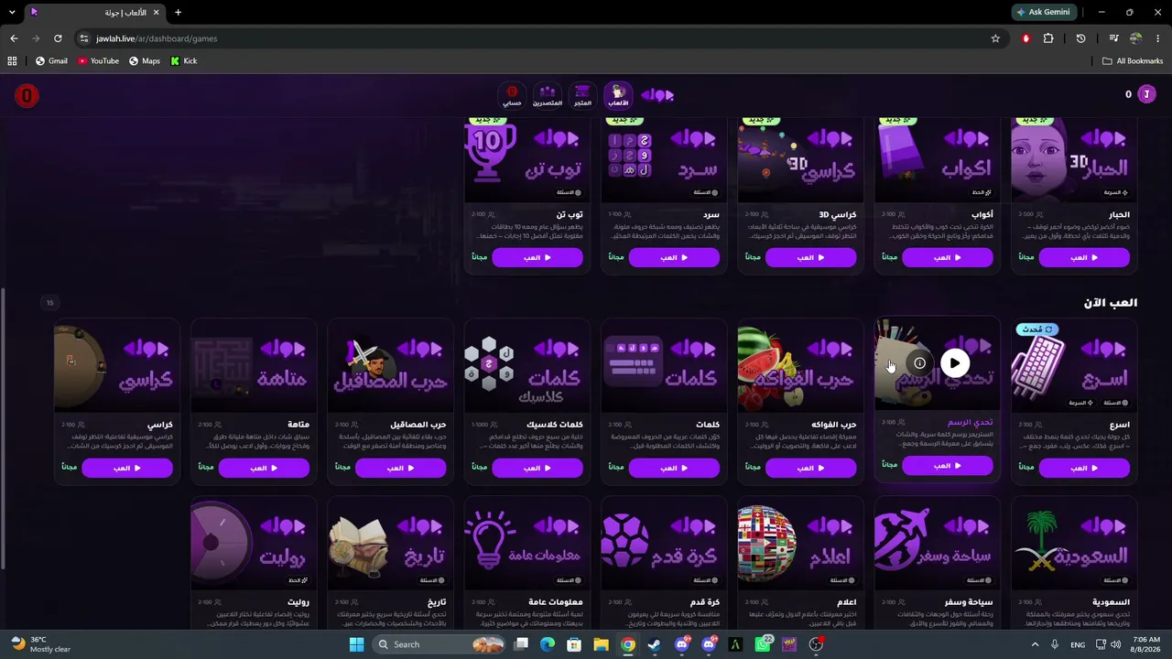Screen dimensions: 1172x659
Task: Click the متاهة game title text
Action: [x=298, y=425]
